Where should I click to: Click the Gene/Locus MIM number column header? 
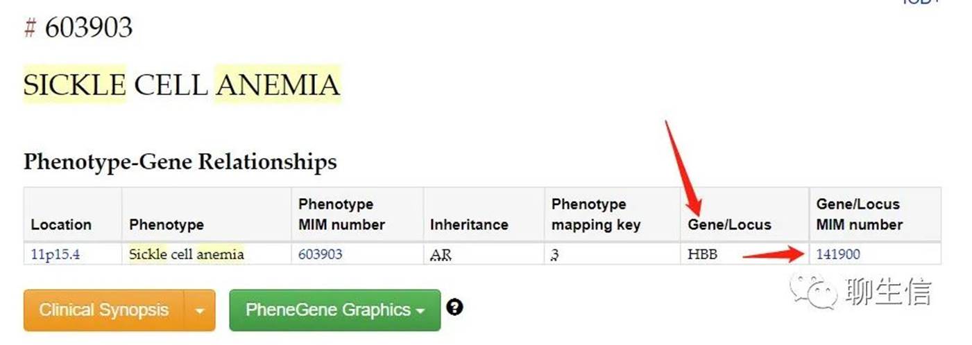[x=859, y=215]
